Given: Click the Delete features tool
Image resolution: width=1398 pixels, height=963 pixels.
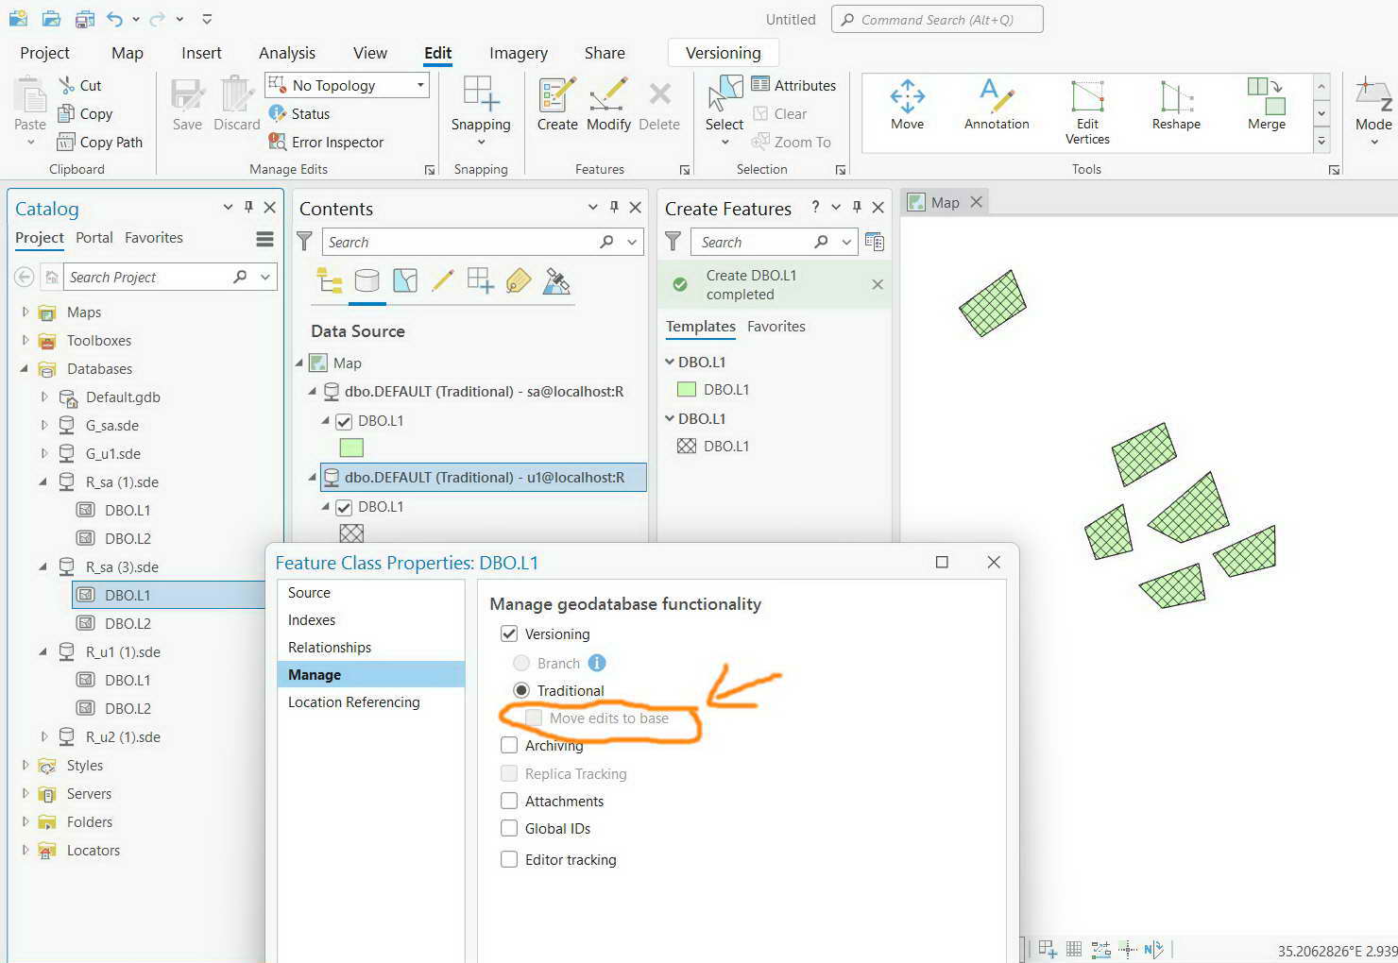Looking at the screenshot, I should point(658,104).
